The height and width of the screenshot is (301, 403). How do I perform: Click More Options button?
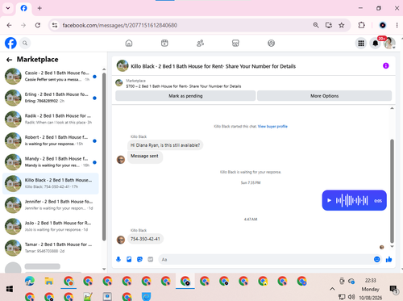tap(324, 96)
